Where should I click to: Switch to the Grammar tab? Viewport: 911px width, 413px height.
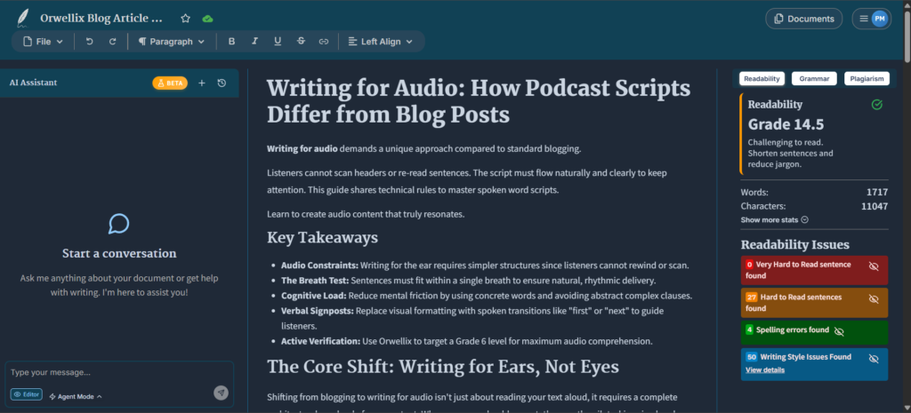[814, 78]
